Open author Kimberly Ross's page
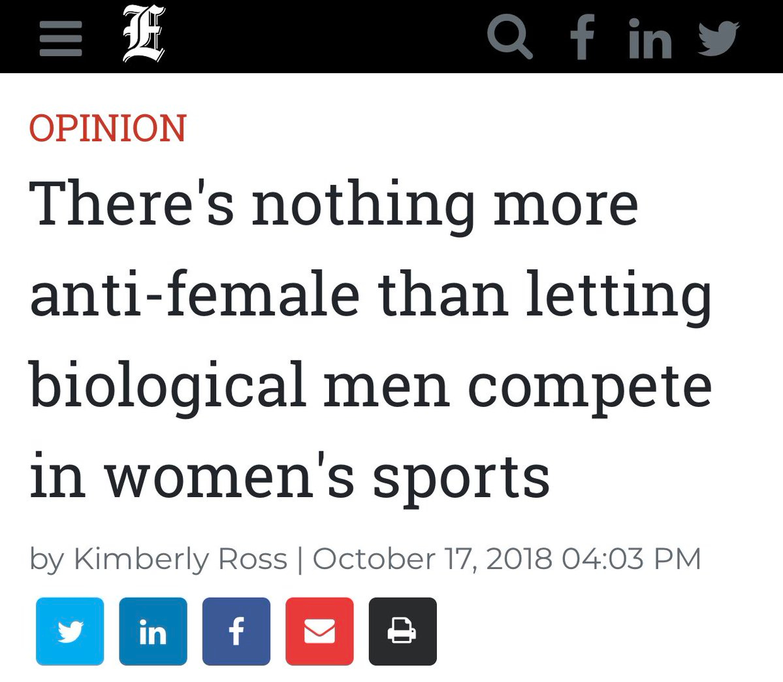783x682 pixels. coord(181,559)
